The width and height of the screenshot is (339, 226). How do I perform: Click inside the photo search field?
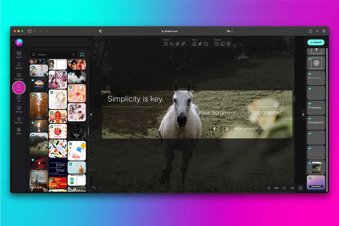pyautogui.click(x=51, y=54)
